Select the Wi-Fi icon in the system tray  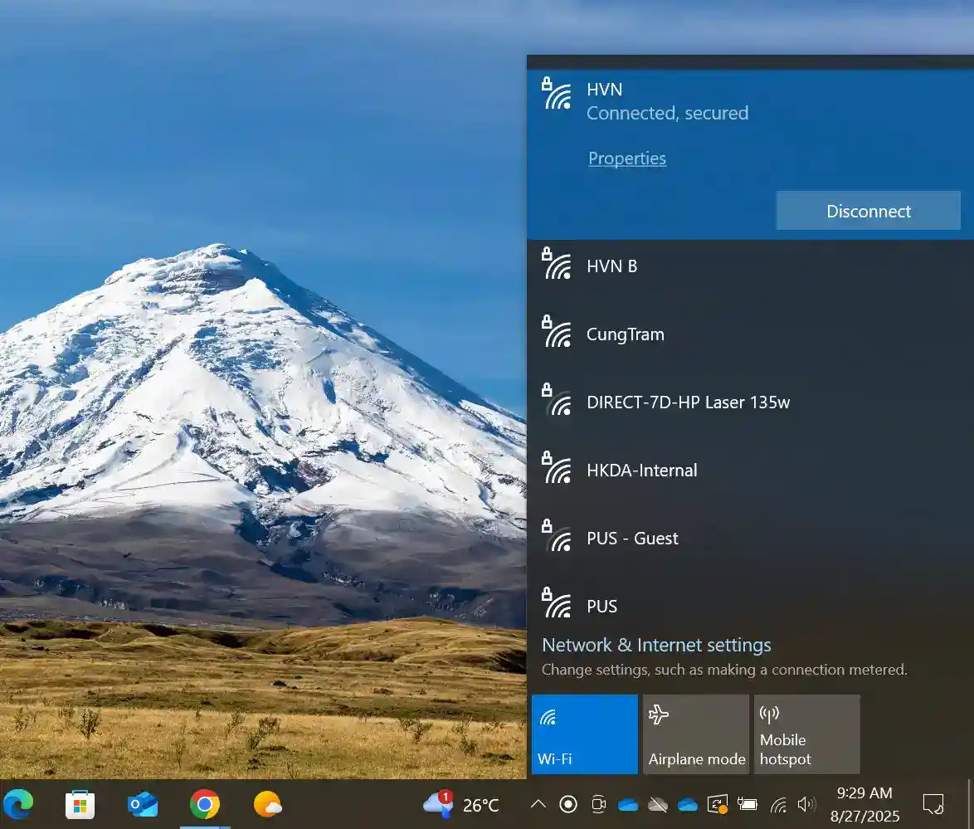pos(778,804)
